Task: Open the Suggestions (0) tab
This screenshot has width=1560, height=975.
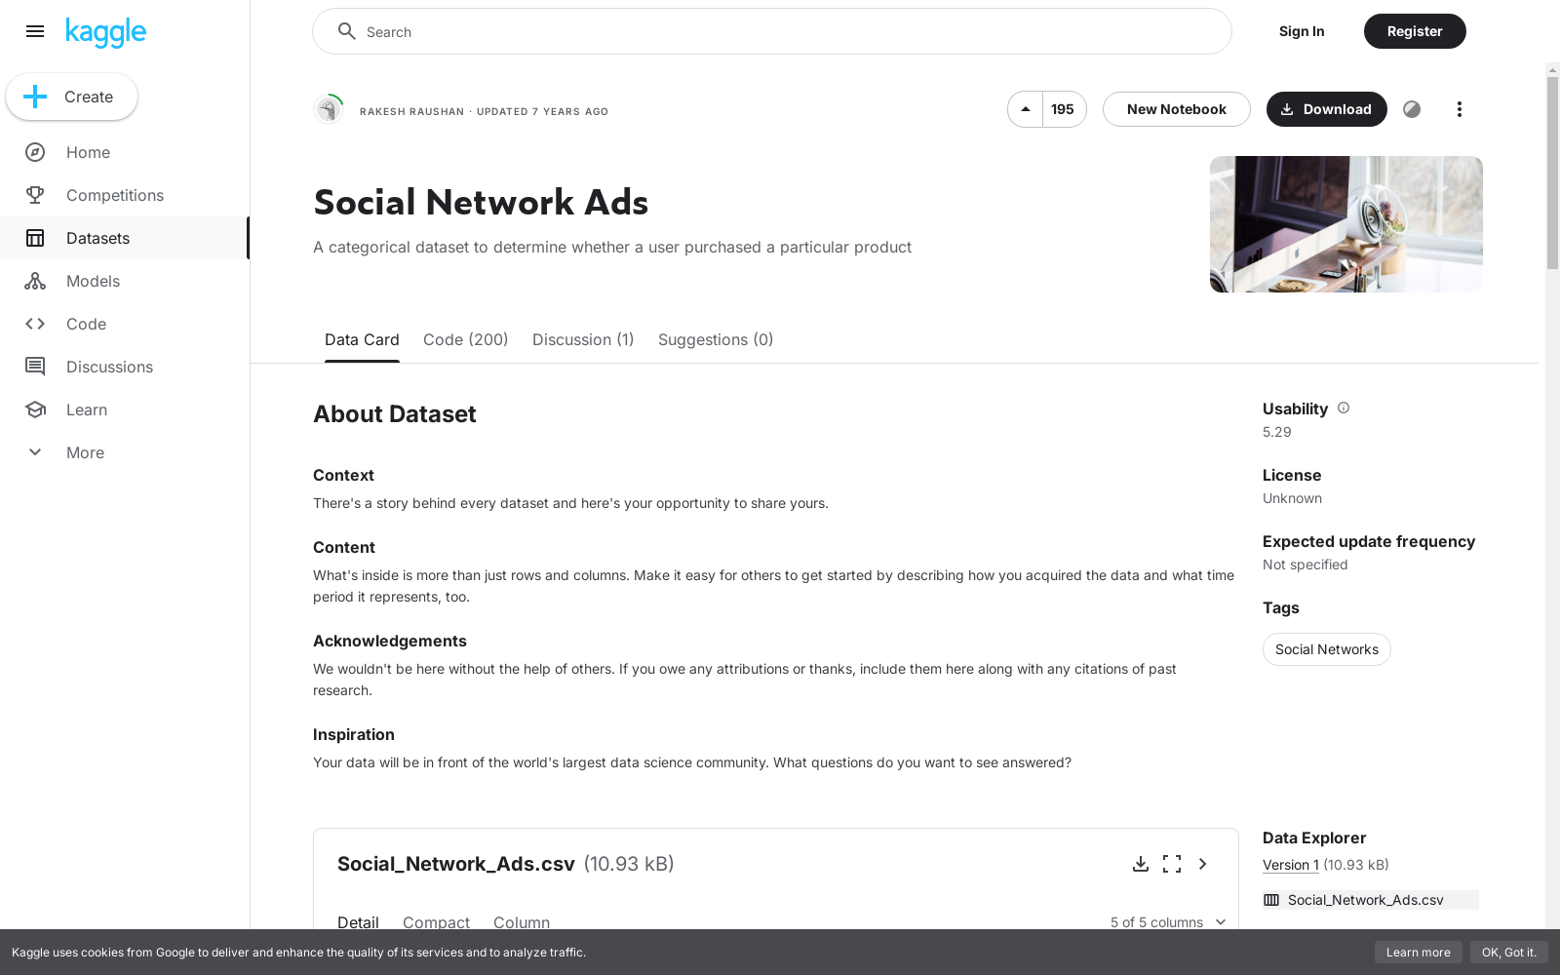Action: [x=716, y=339]
